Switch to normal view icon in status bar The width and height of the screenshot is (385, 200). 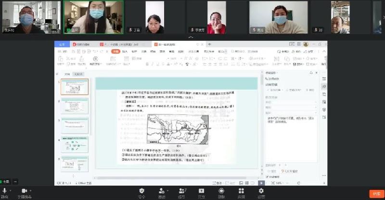pos(241,183)
